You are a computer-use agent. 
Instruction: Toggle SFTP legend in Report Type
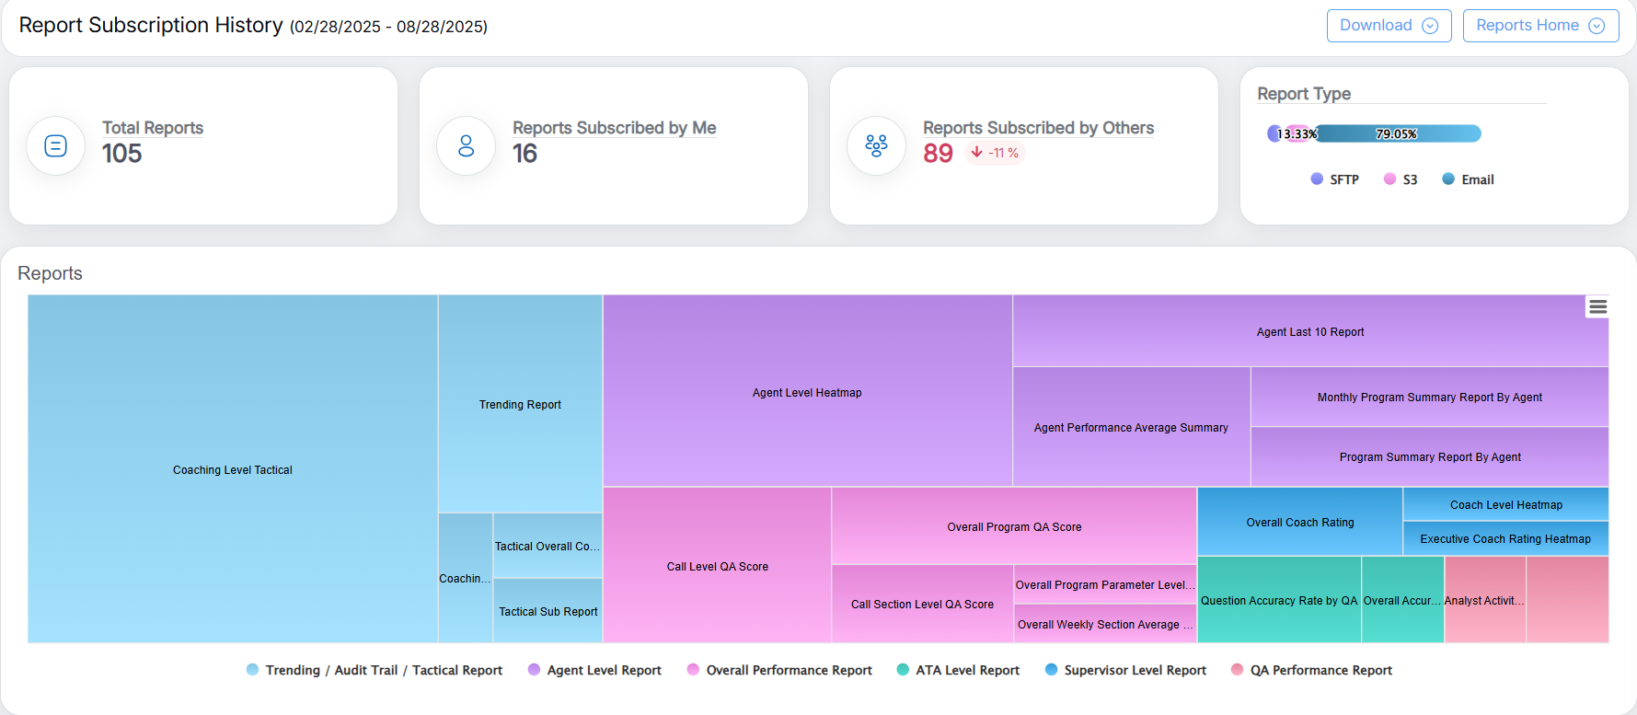1335,179
